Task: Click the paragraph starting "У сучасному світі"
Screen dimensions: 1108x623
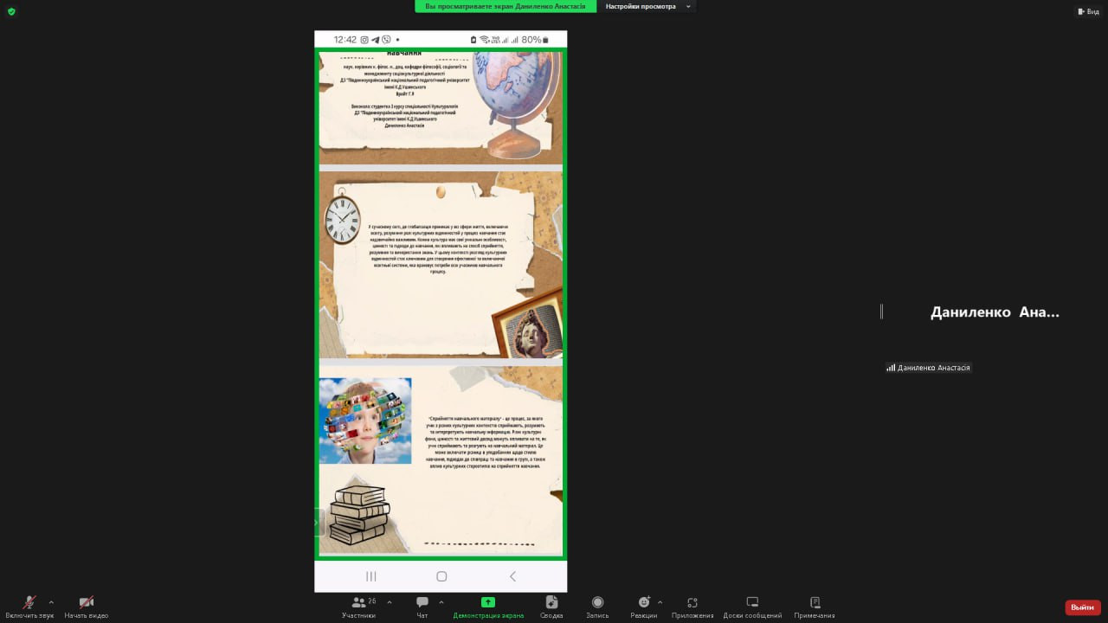Action: (438, 249)
